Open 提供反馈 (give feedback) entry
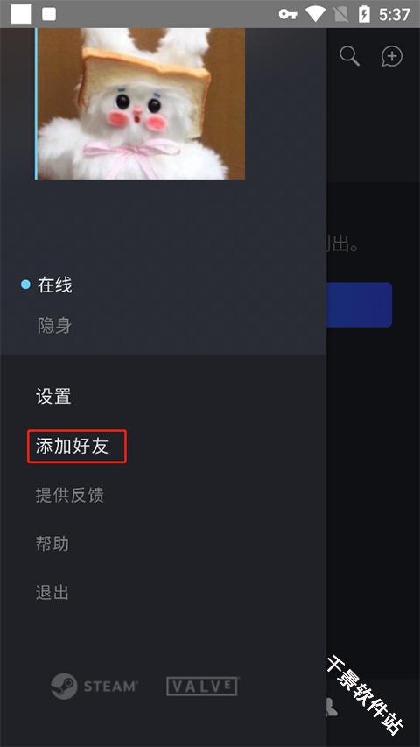The height and width of the screenshot is (747, 420). coord(70,495)
